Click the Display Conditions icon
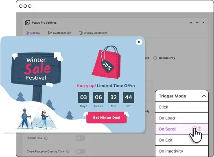Screen dimensions: 214x157 (81, 33)
